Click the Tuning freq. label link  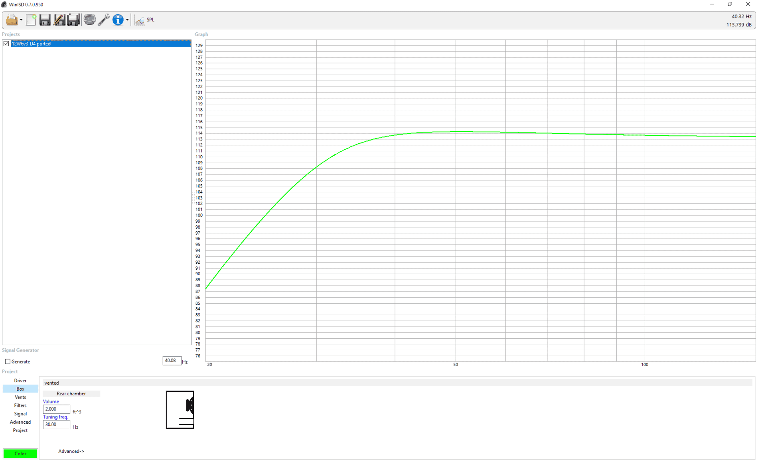coord(56,417)
